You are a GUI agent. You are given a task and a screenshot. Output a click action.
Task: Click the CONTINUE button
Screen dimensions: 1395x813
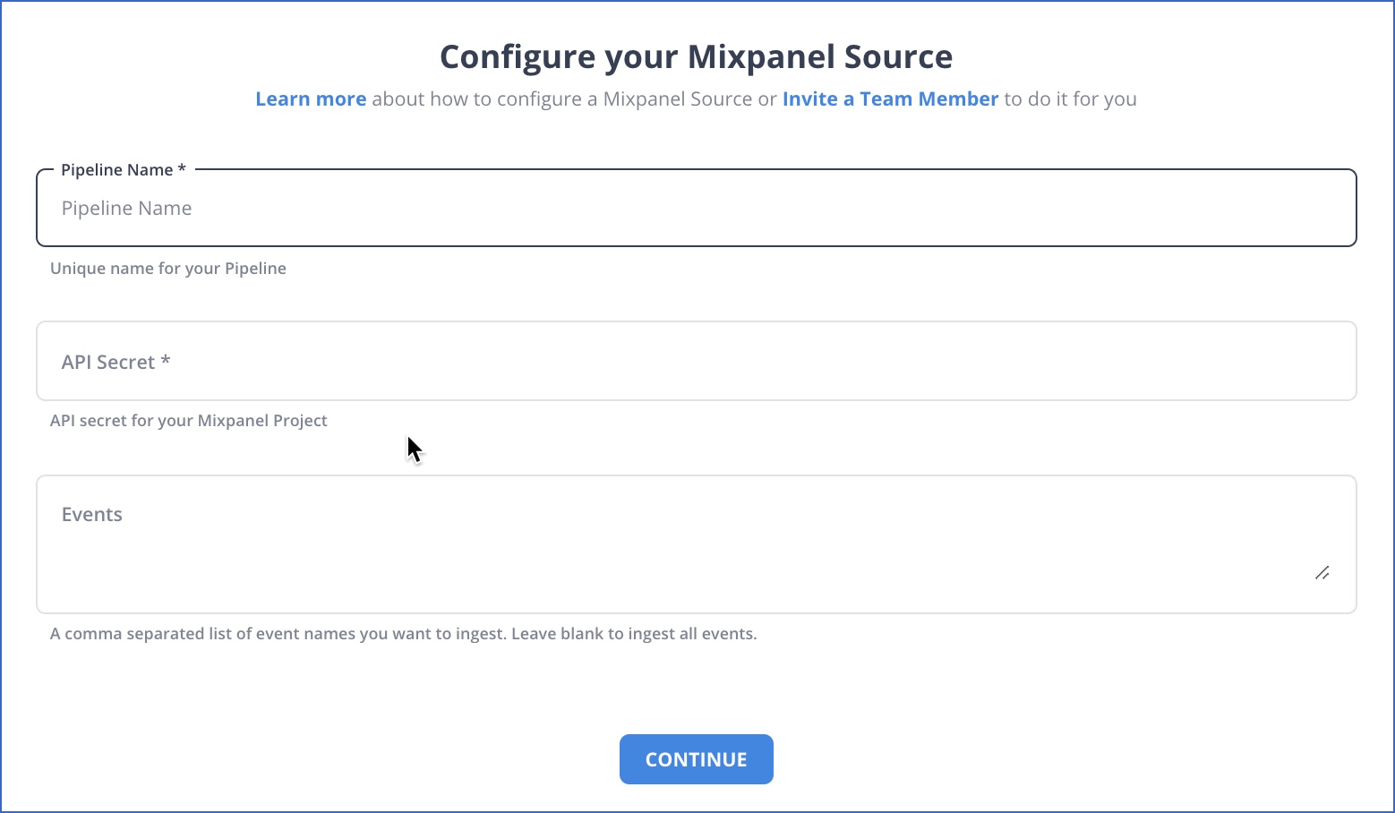click(x=696, y=759)
